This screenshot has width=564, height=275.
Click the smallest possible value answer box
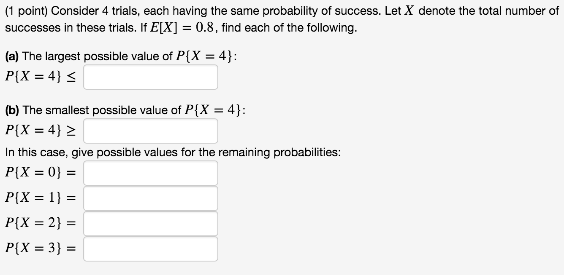(151, 131)
